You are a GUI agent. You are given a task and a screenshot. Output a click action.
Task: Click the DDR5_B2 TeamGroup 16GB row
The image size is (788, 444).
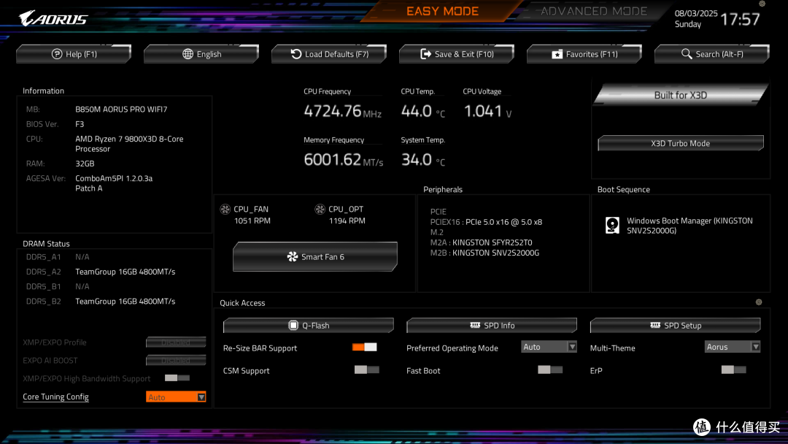(x=101, y=301)
